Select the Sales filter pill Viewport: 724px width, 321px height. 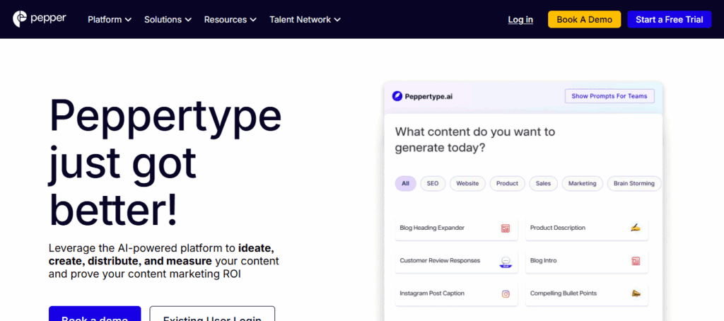click(543, 183)
